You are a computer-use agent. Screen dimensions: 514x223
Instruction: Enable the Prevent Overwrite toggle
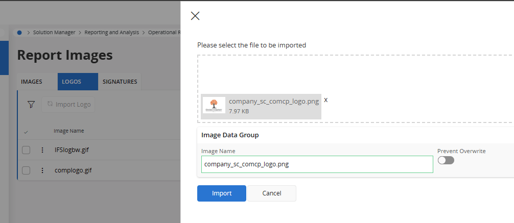pyautogui.click(x=446, y=160)
